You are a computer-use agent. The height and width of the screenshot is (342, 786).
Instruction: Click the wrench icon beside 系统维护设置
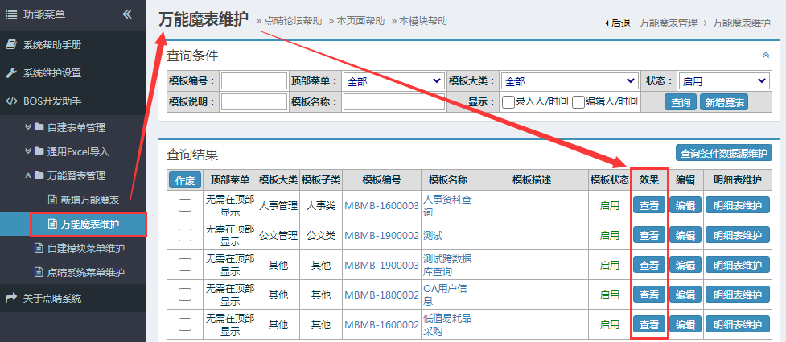[11, 72]
